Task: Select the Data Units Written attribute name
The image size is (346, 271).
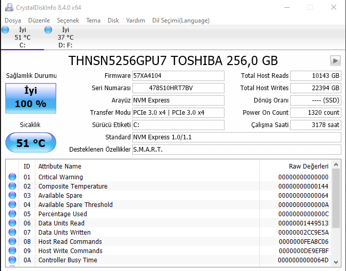Action: point(65,233)
